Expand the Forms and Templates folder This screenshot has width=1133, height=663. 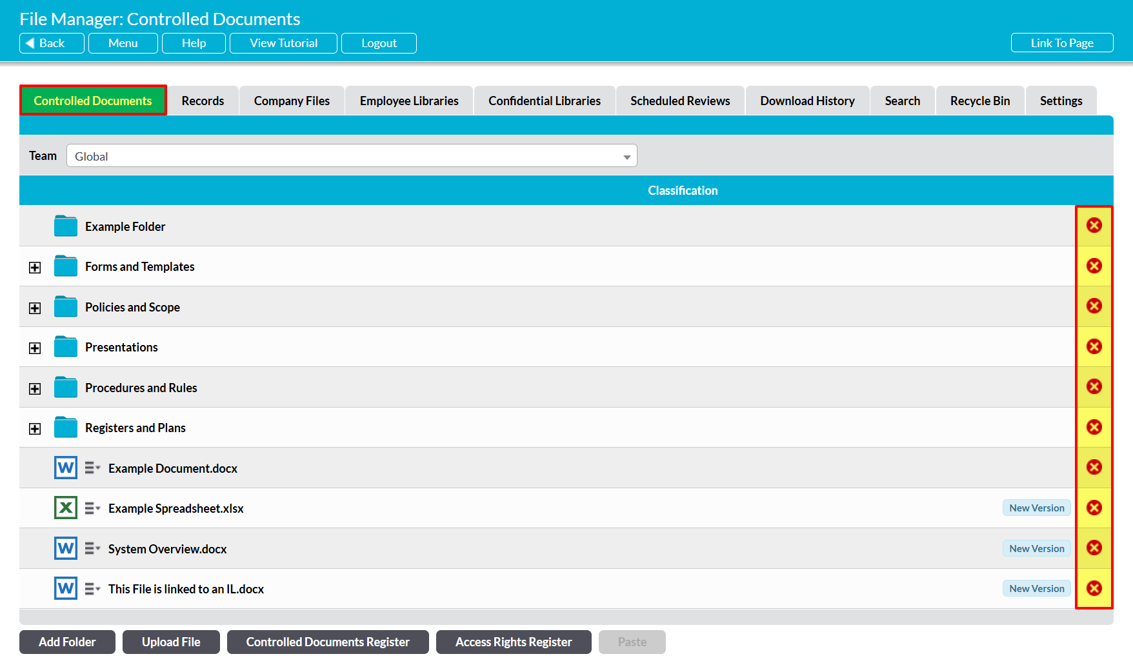35,268
